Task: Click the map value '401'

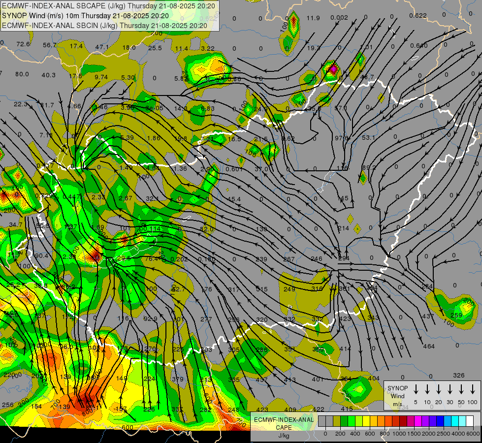Action: (318, 380)
